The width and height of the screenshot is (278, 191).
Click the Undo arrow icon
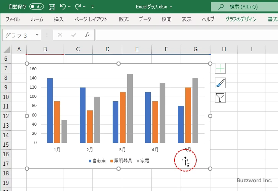click(x=63, y=7)
